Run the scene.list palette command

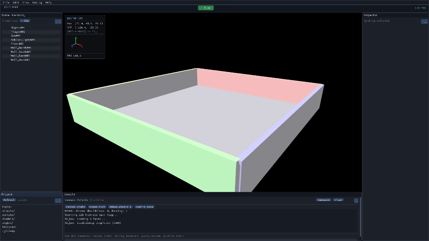click(x=97, y=207)
